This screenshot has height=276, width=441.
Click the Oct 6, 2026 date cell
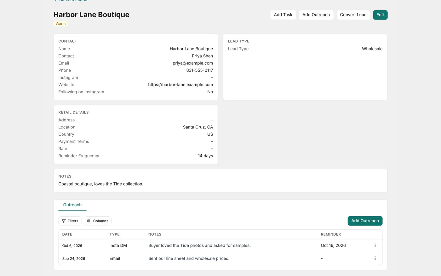[72, 246]
